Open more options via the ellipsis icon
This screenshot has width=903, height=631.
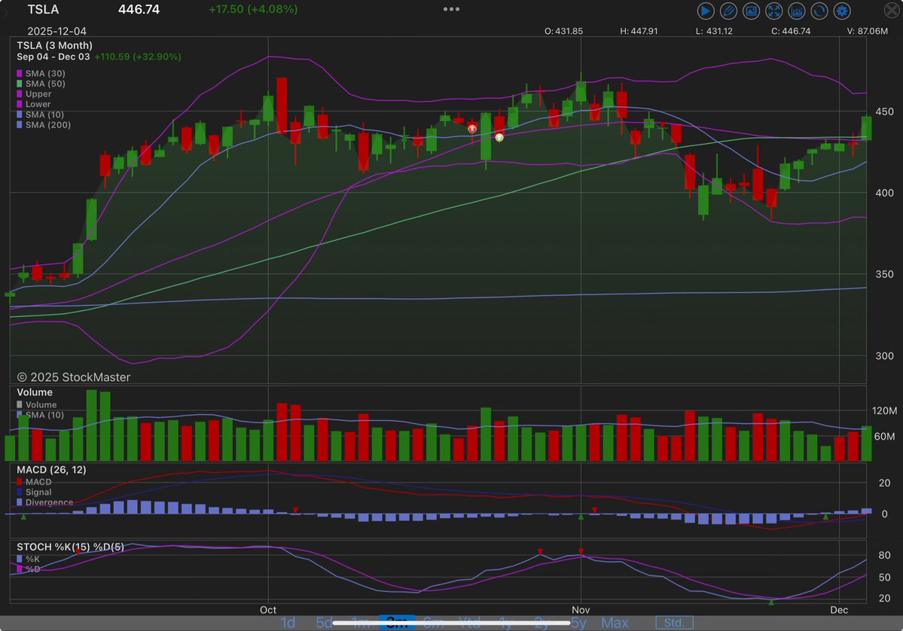click(x=450, y=9)
